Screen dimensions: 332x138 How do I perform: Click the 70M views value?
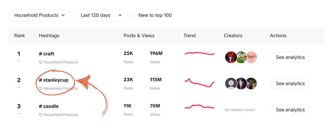click(155, 106)
